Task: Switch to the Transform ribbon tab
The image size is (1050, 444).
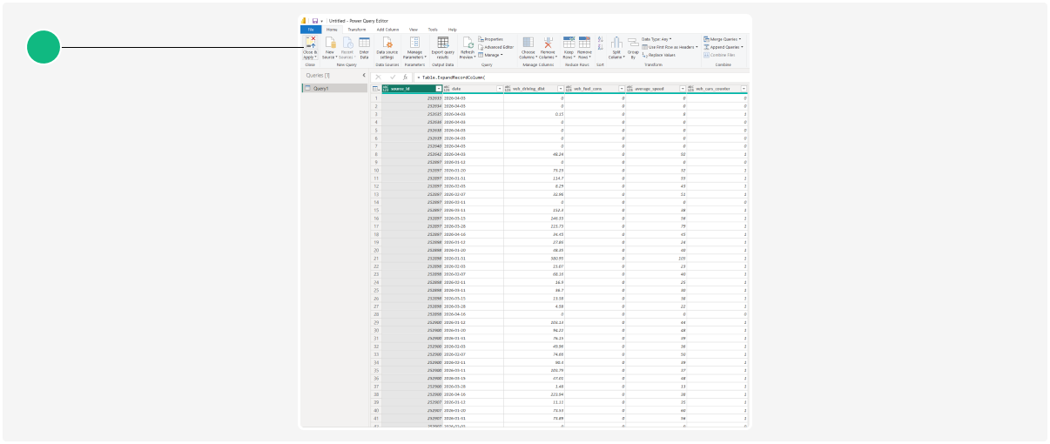Action: [357, 30]
